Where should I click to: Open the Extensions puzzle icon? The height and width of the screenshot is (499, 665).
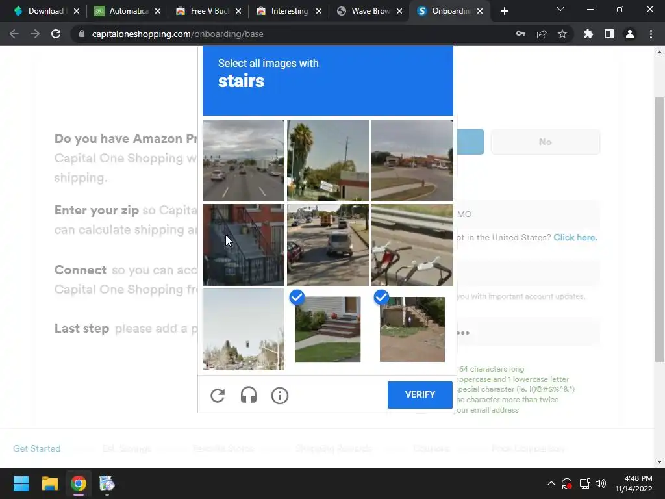[588, 34]
